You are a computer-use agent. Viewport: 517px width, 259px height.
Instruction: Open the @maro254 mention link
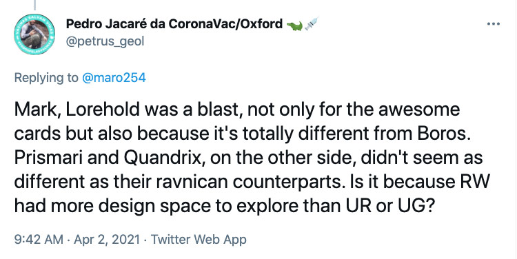coord(114,78)
